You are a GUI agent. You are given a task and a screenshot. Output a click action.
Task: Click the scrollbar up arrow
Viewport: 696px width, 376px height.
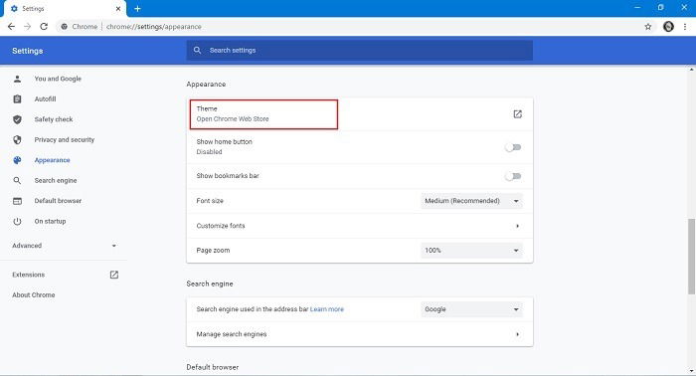click(692, 70)
